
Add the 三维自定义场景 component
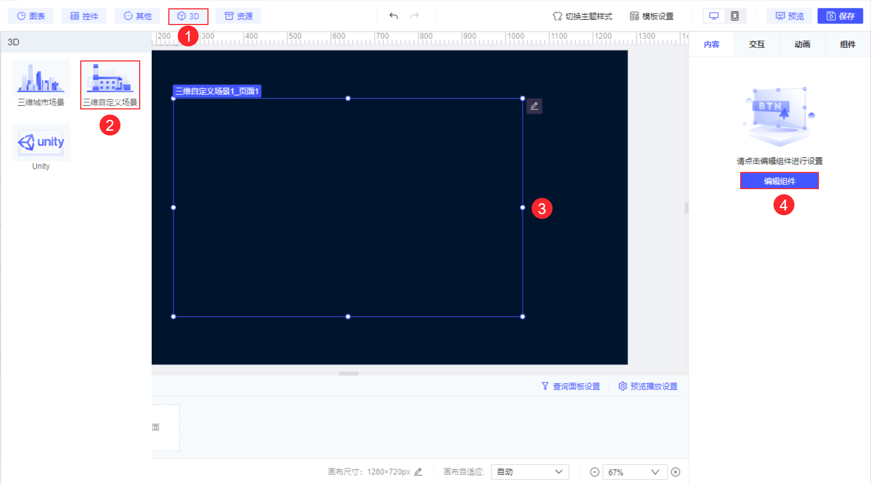(x=110, y=84)
